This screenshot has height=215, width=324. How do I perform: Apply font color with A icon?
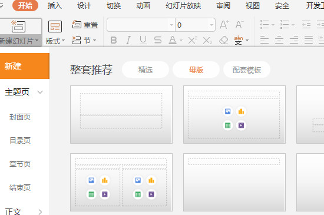pyautogui.click(x=173, y=40)
